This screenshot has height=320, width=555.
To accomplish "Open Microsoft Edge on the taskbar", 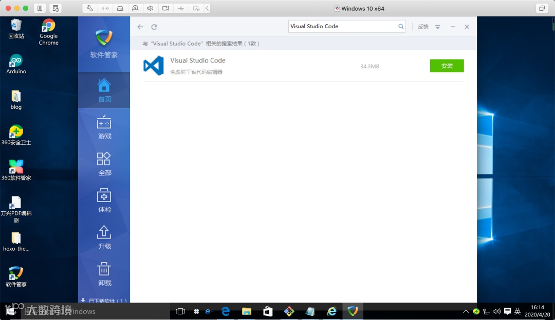I will point(226,311).
